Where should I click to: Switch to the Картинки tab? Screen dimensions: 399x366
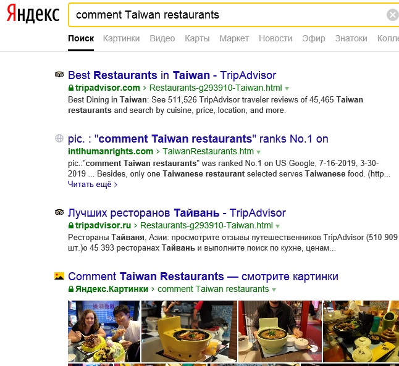122,38
